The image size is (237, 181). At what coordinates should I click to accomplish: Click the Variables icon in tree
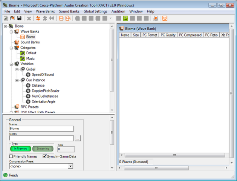click(17, 64)
